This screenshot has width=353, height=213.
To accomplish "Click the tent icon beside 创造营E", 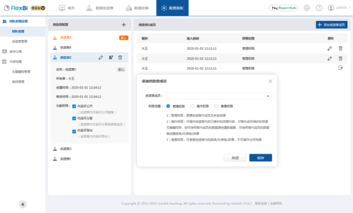I will [55, 159].
